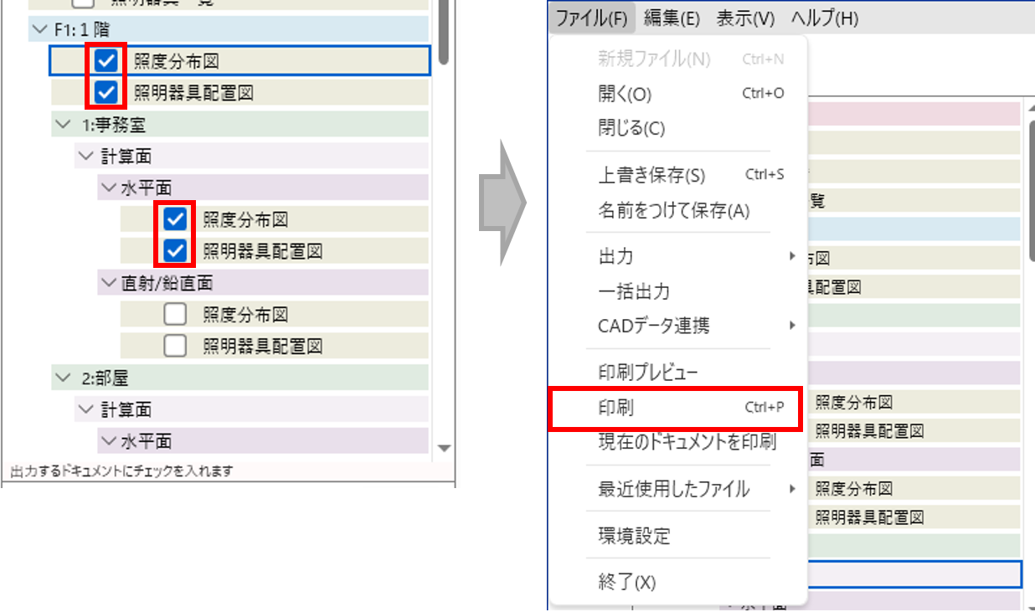Choose 印刷プレビュー in the File menu
This screenshot has width=1035, height=612.
coord(648,373)
